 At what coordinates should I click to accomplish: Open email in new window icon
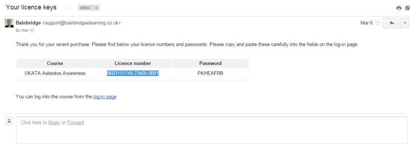tap(408, 8)
